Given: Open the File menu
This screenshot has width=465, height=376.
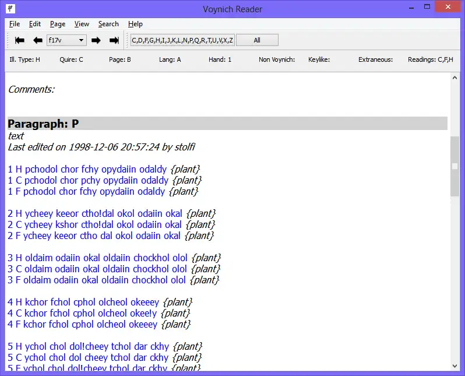Looking at the screenshot, I should (x=15, y=24).
